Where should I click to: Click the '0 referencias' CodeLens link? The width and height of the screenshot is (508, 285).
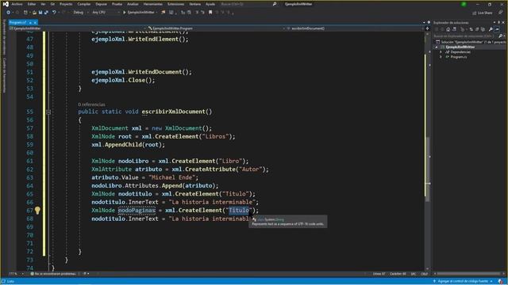(91, 104)
